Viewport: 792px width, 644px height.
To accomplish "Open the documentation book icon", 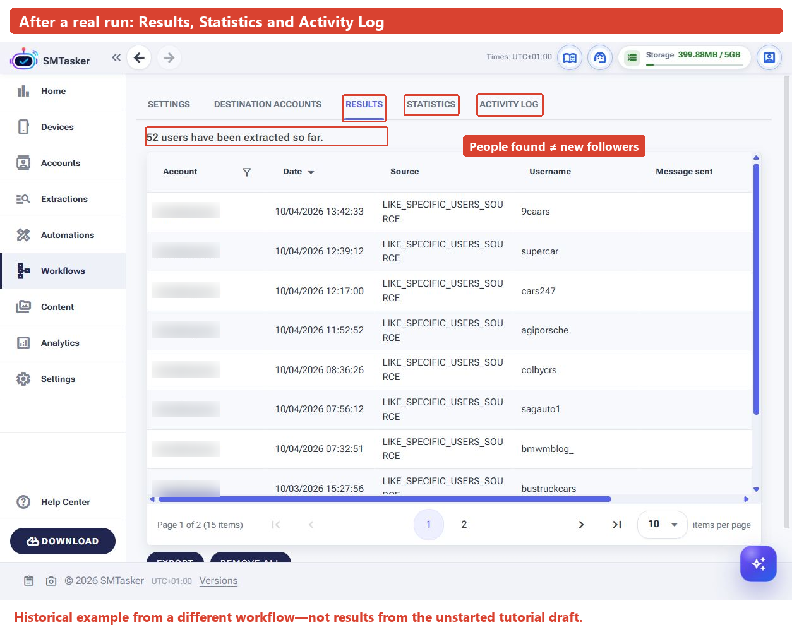I will (x=570, y=57).
